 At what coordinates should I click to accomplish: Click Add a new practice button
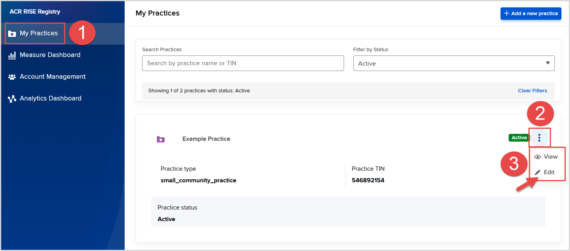[x=531, y=14]
